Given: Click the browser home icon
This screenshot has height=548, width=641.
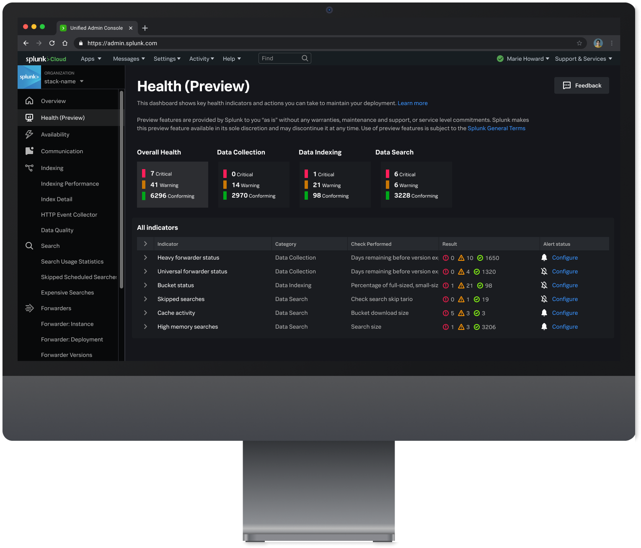Looking at the screenshot, I should click(x=65, y=43).
